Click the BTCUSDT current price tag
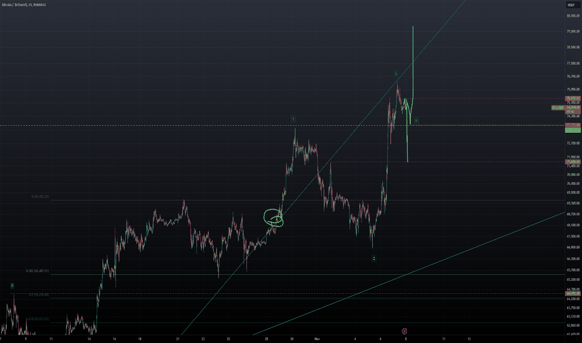582x343 pixels. [x=566, y=108]
